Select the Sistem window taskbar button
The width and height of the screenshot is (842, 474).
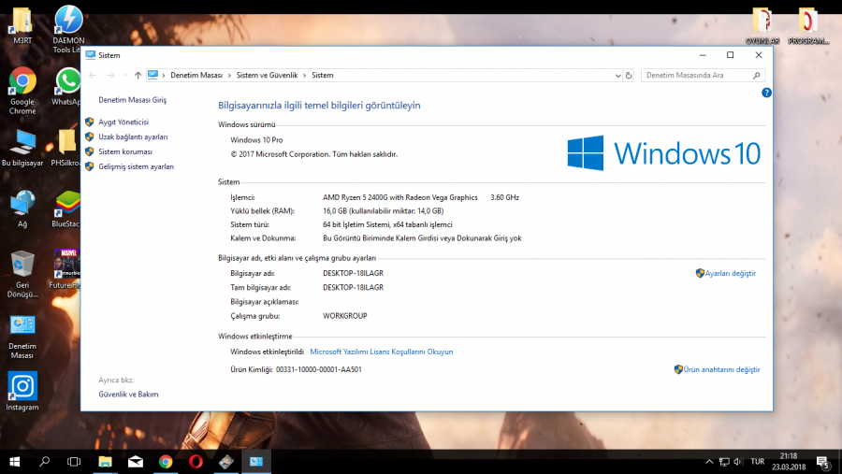click(256, 462)
